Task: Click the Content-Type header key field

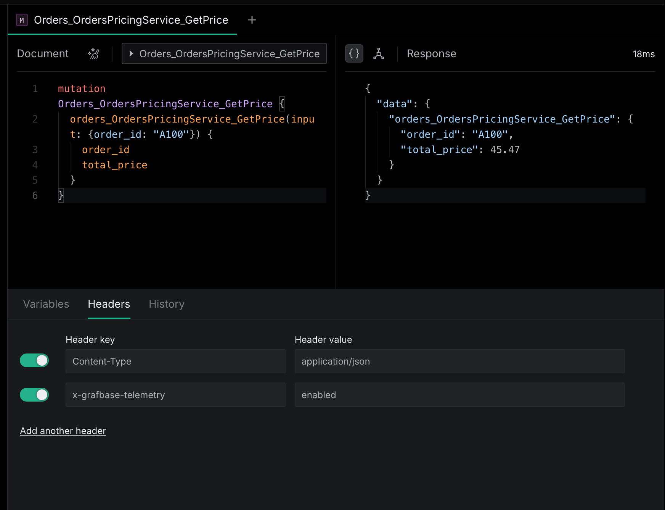Action: (175, 361)
